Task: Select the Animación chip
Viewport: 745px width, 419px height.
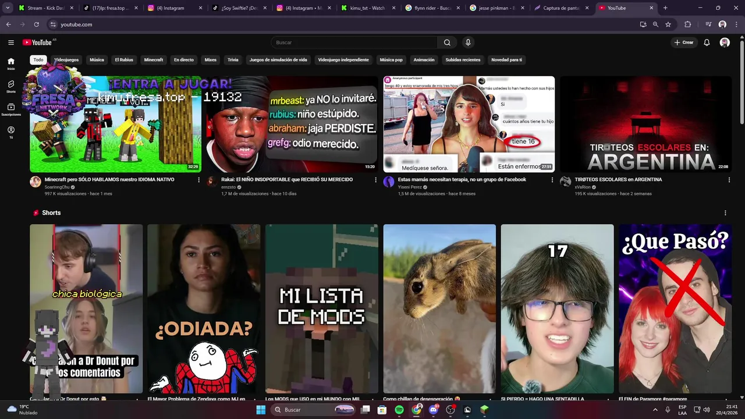Action: coord(424,60)
